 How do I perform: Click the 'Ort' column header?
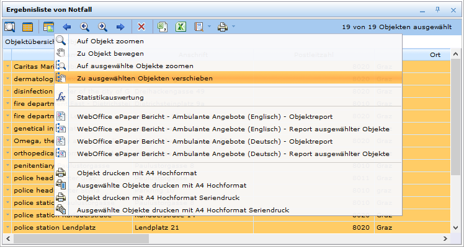435,55
